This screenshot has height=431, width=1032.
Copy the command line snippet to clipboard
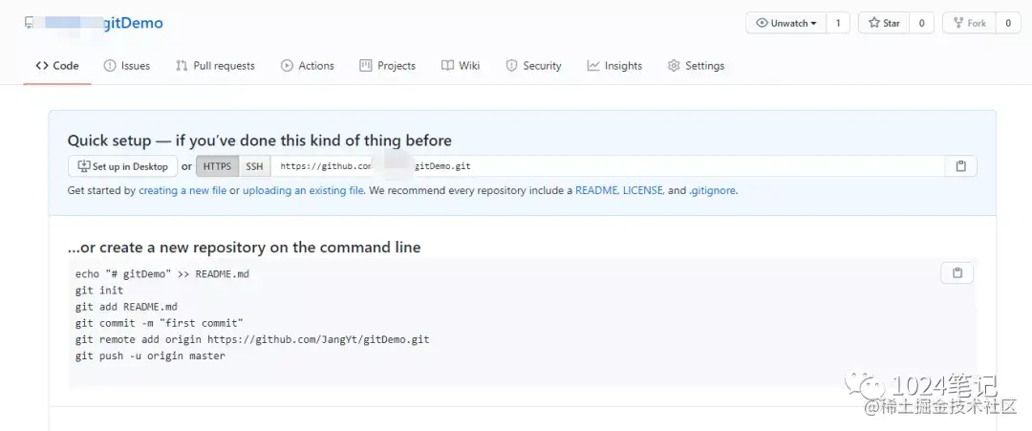pyautogui.click(x=957, y=273)
